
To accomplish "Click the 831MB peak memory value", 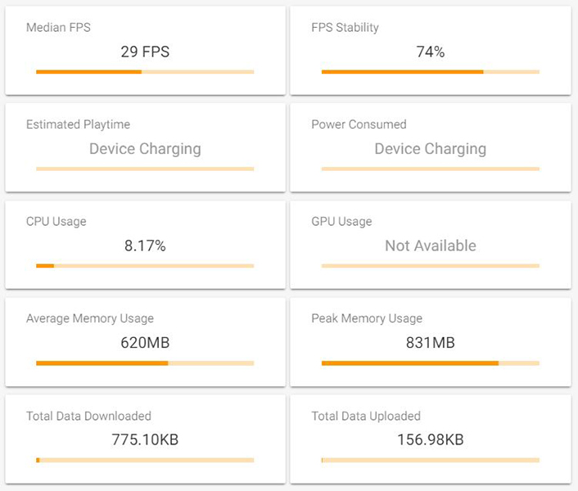I will pos(431,343).
